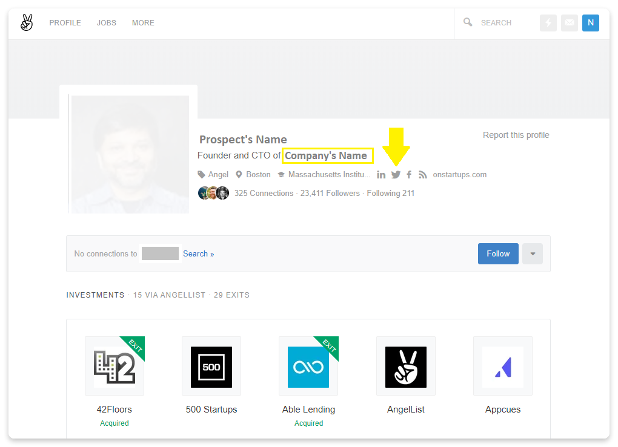Click the search magnifier icon
The height and width of the screenshot is (447, 618).
click(468, 22)
